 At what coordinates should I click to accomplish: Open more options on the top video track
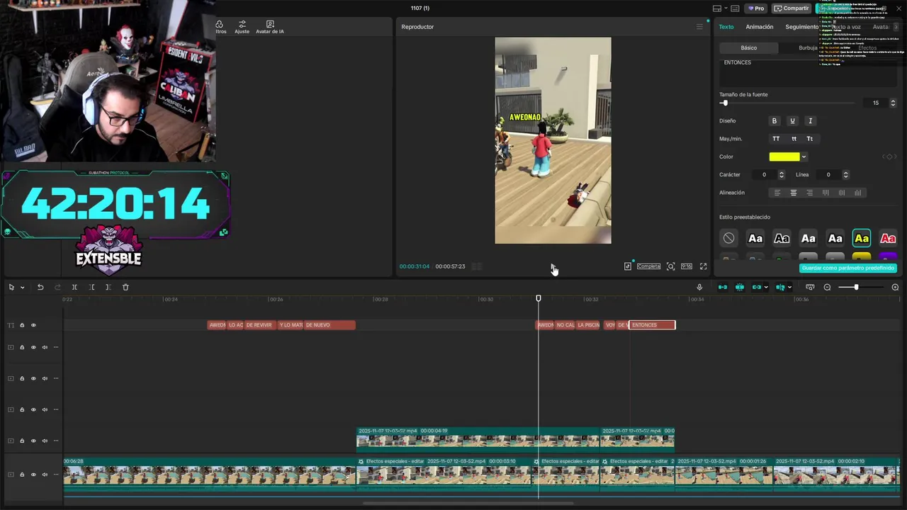(56, 347)
